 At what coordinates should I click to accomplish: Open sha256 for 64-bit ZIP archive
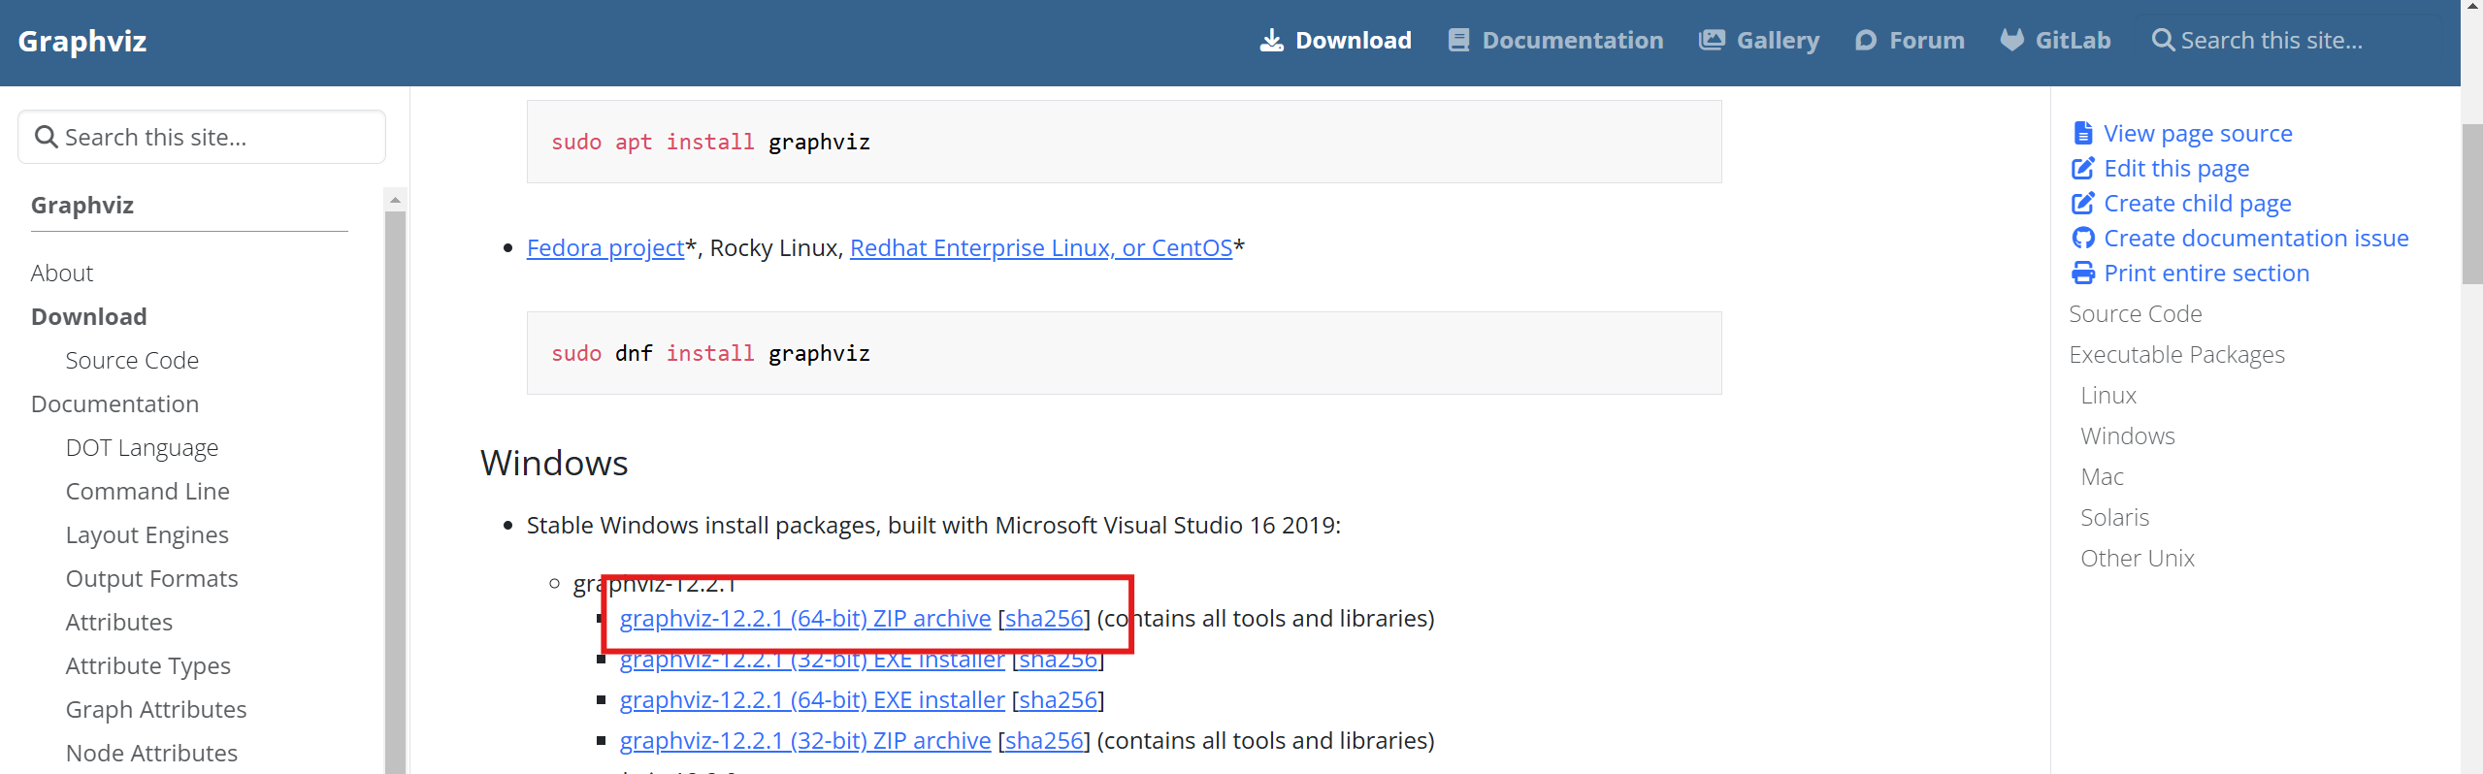point(1044,618)
